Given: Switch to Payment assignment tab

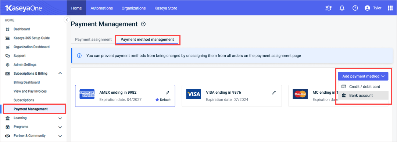Looking at the screenshot, I should pos(93,40).
